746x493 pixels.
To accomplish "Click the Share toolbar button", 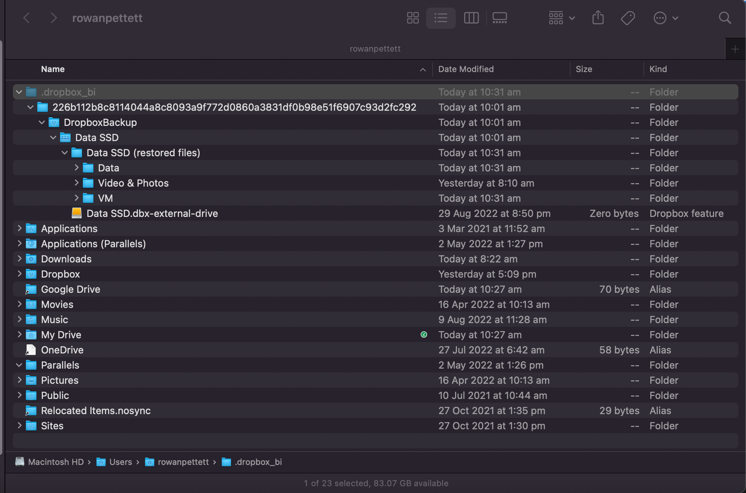I will point(598,17).
